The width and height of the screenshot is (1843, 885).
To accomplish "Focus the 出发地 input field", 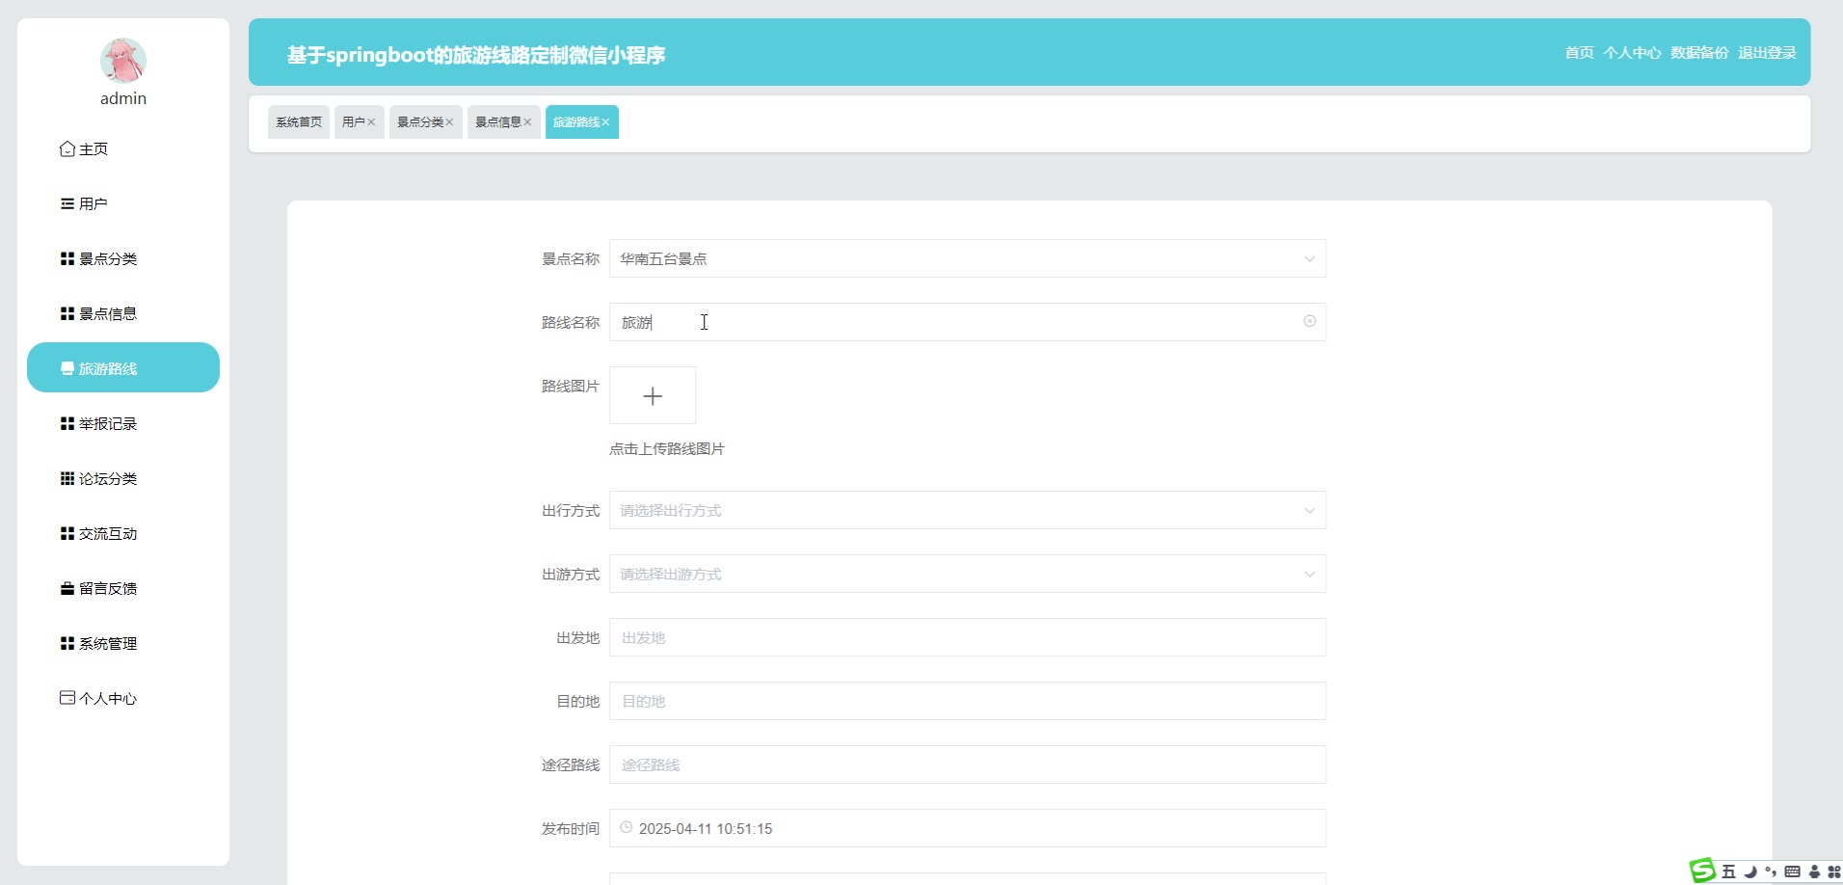I will [x=968, y=637].
